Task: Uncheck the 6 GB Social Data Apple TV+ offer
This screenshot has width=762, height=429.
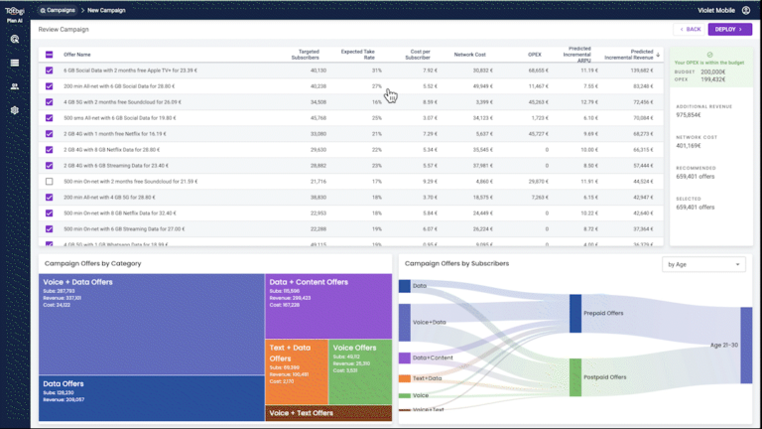Action: 50,71
